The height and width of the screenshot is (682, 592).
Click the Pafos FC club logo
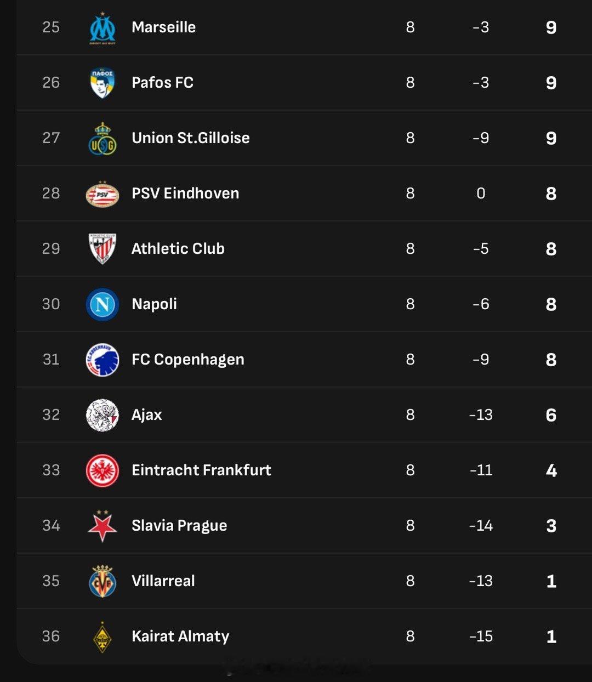103,83
